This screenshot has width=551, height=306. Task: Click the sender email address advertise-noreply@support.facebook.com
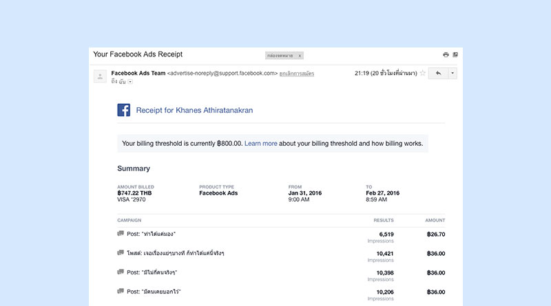(x=222, y=74)
